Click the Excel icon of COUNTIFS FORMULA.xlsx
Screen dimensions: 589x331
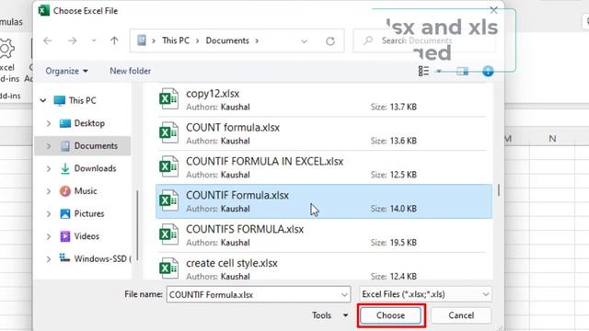click(168, 234)
